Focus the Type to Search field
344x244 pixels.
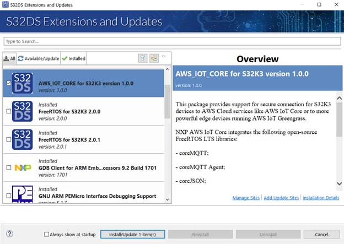(x=171, y=41)
